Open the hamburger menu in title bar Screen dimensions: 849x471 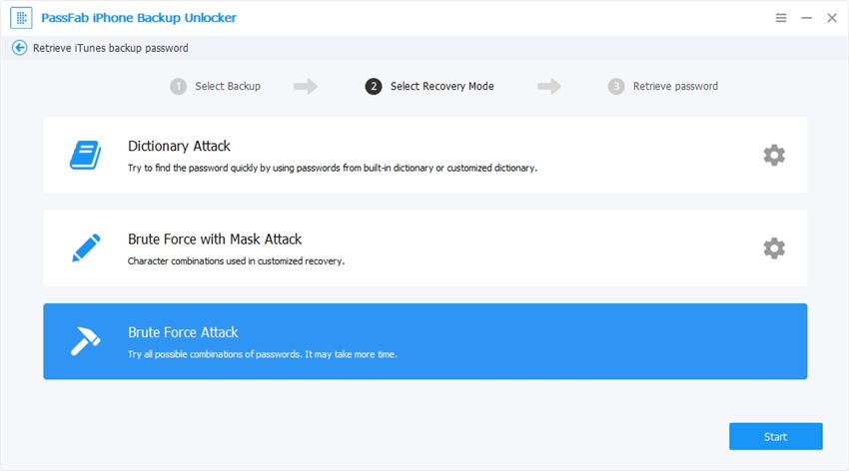[780, 19]
